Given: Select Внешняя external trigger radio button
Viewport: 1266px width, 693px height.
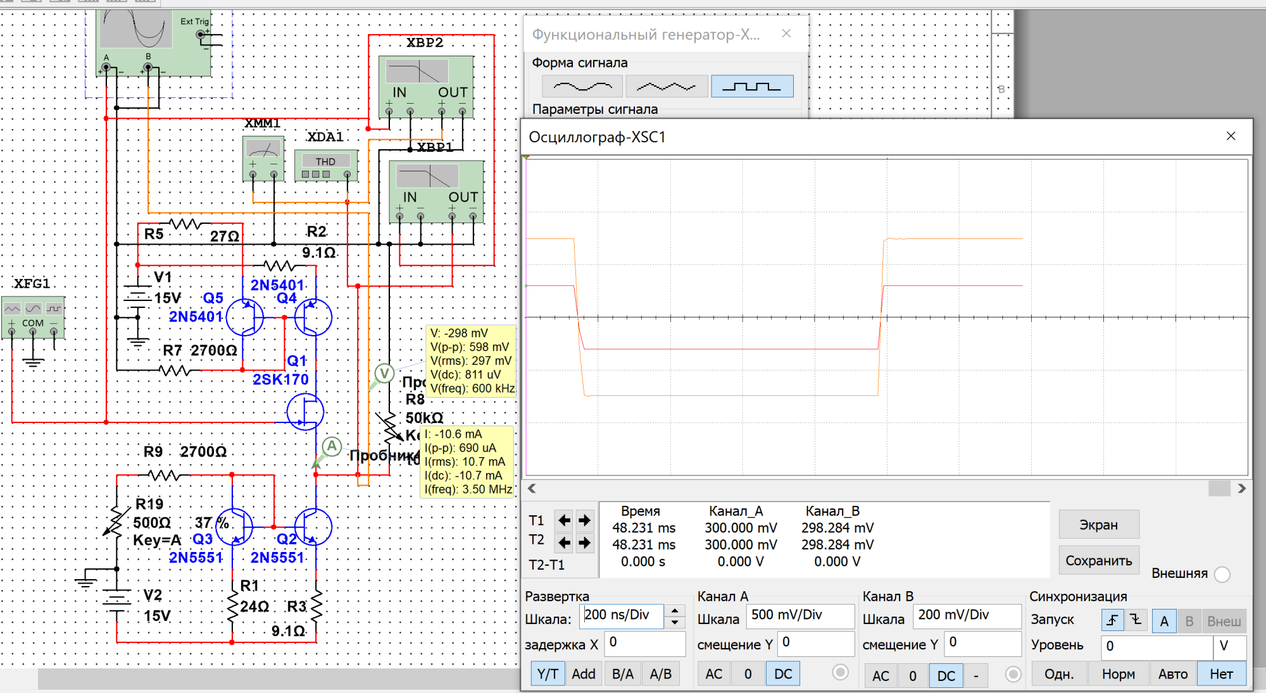Looking at the screenshot, I should click(1222, 574).
